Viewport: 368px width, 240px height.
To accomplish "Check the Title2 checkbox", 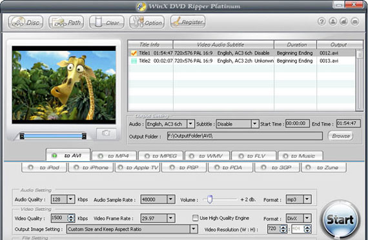I will tap(134, 61).
